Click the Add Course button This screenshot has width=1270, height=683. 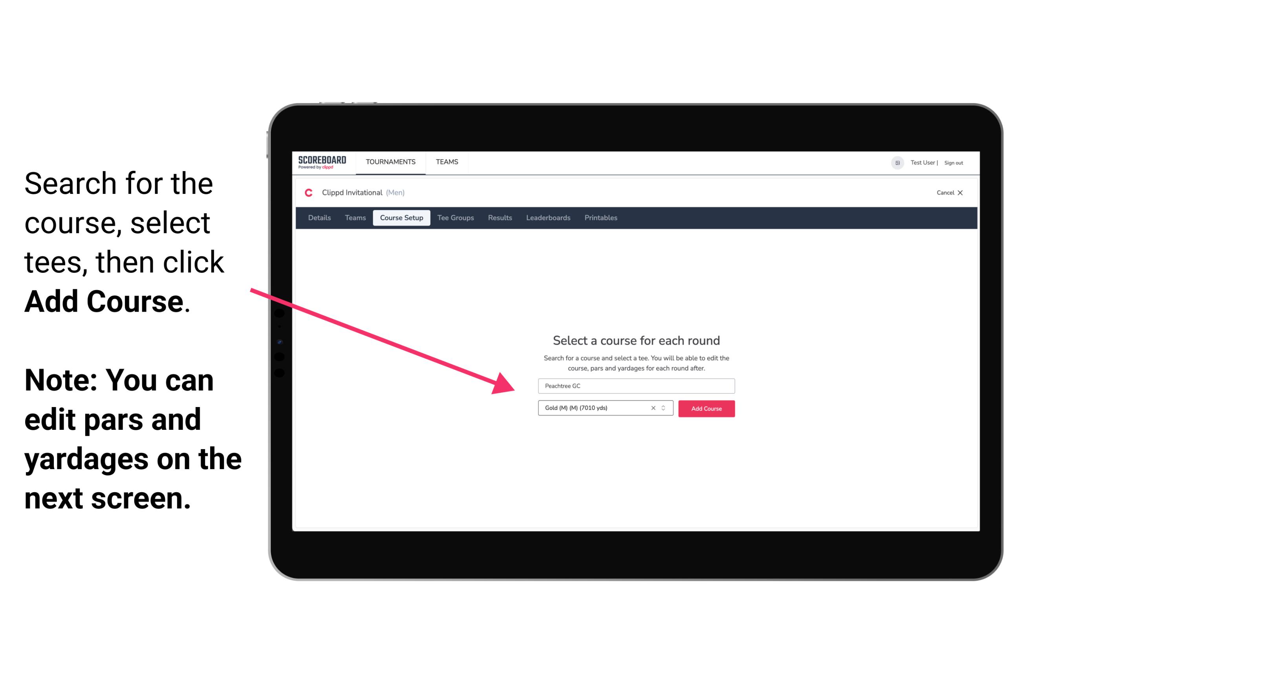[x=705, y=408]
